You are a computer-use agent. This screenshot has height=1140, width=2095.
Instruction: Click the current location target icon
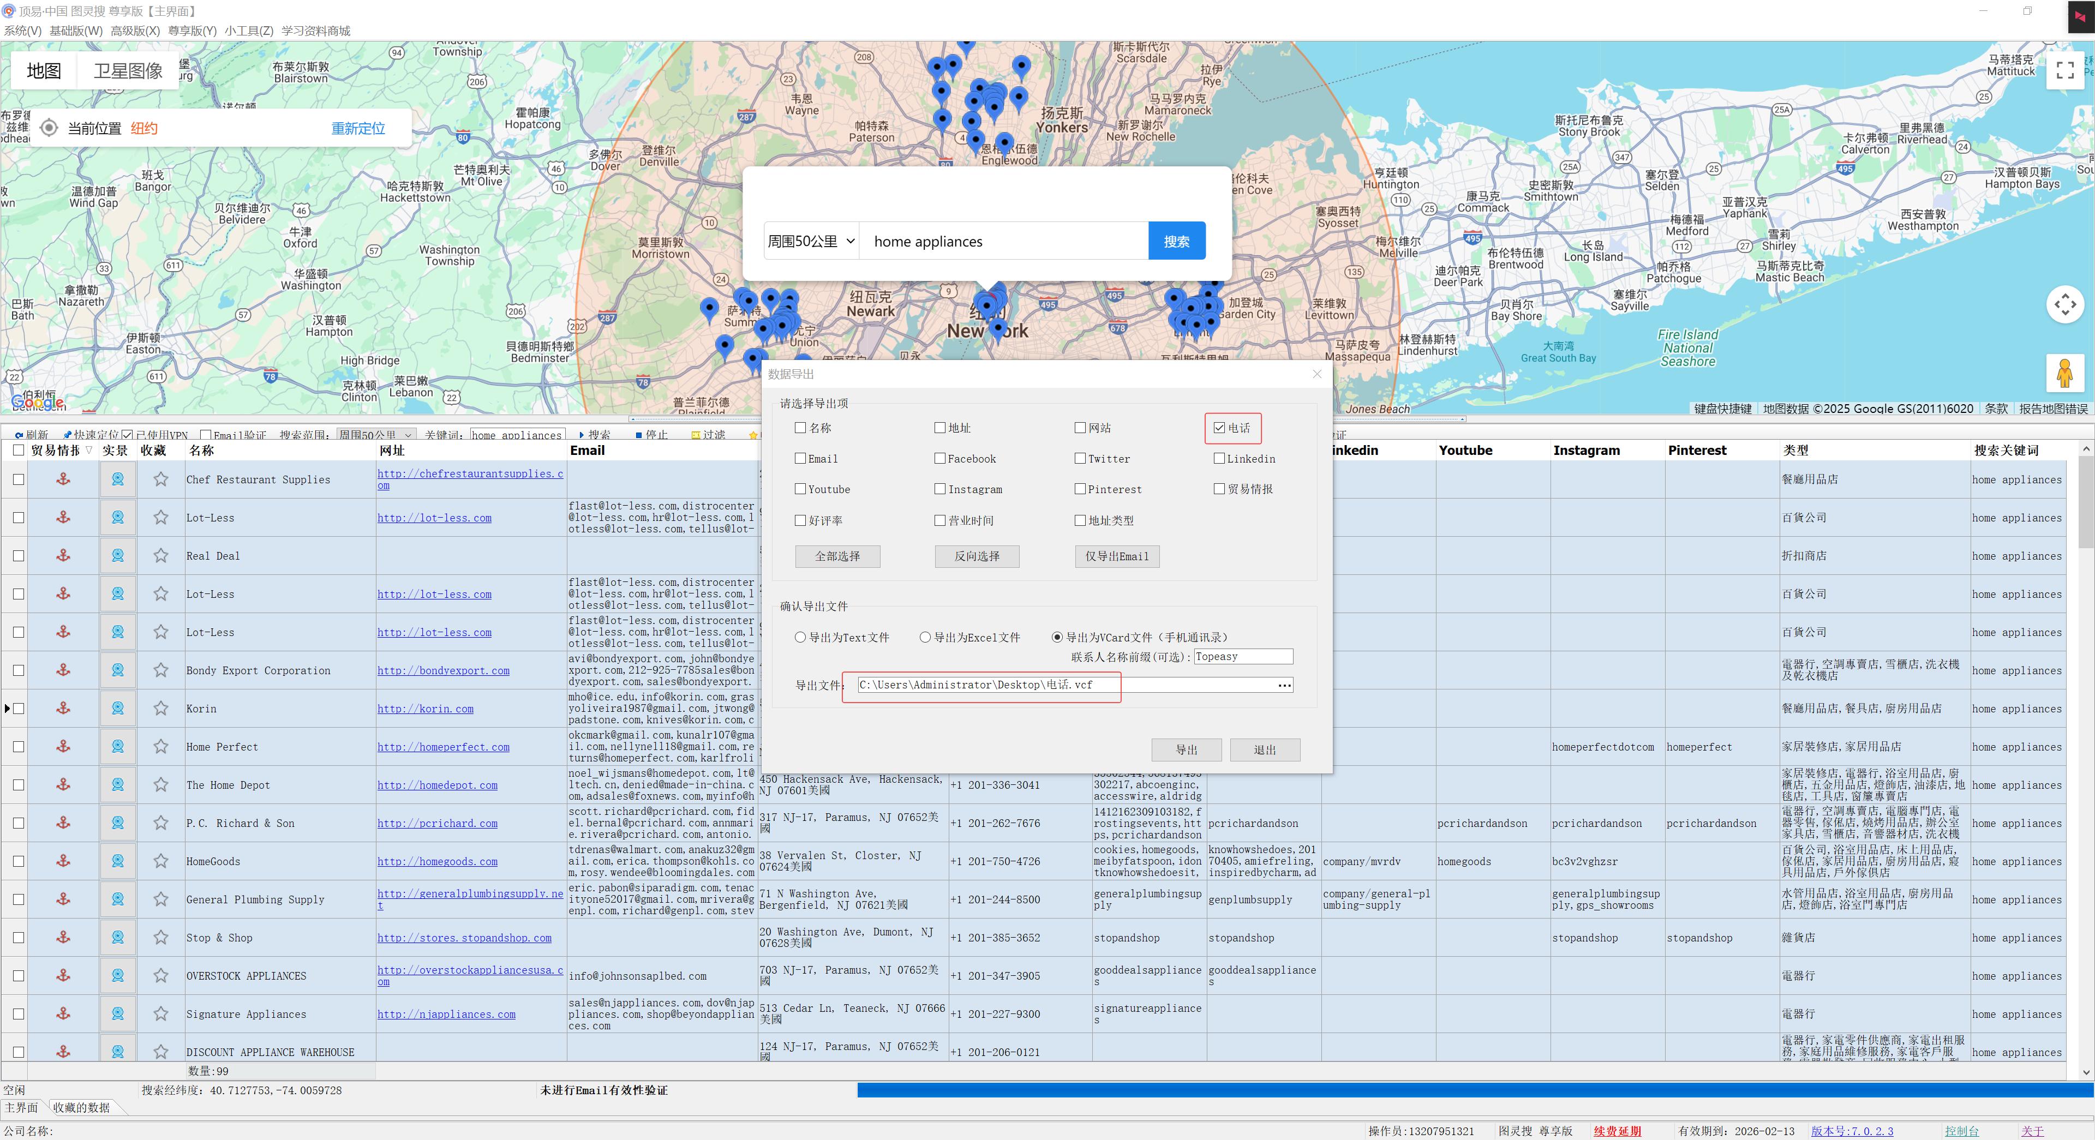[49, 128]
